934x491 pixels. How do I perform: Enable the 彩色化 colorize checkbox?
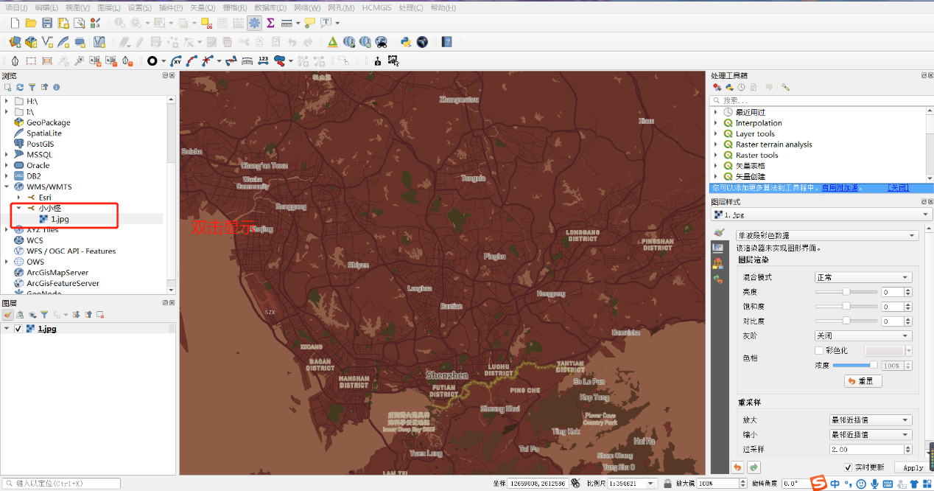point(818,351)
